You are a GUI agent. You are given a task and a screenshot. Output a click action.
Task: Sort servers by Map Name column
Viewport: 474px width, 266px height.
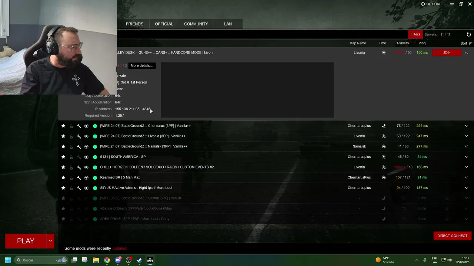(x=358, y=43)
